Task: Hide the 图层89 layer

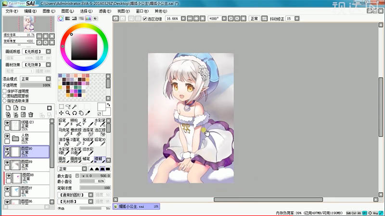Action: (7, 162)
